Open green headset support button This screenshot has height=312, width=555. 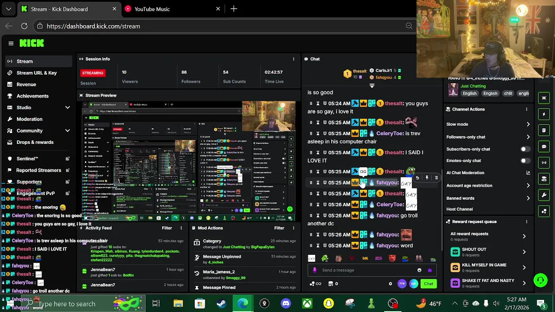click(540, 280)
